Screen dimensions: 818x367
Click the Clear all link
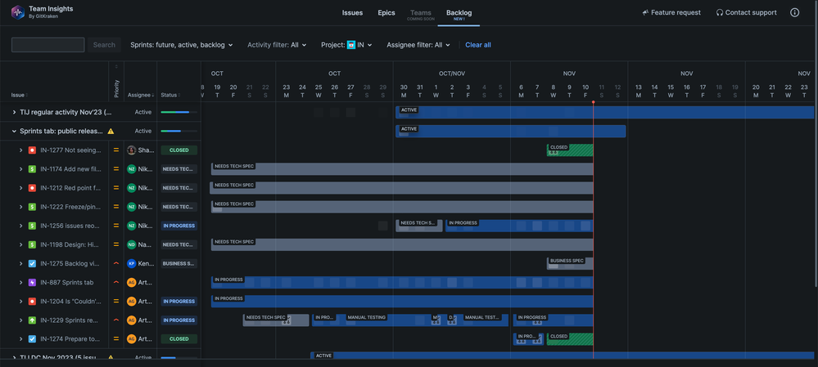478,45
